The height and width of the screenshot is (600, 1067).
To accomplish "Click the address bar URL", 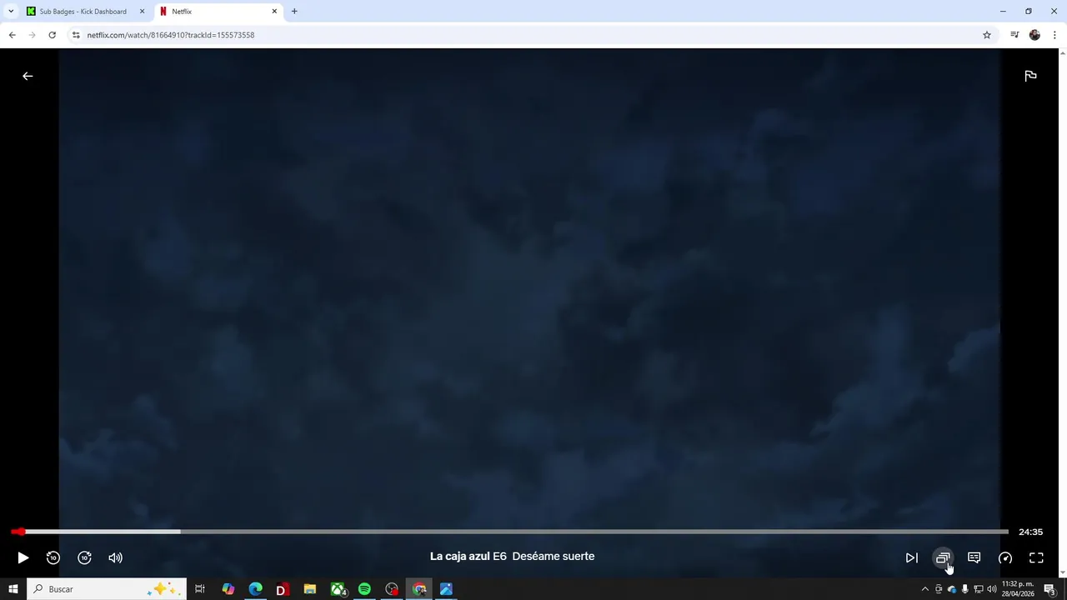I will (x=171, y=35).
